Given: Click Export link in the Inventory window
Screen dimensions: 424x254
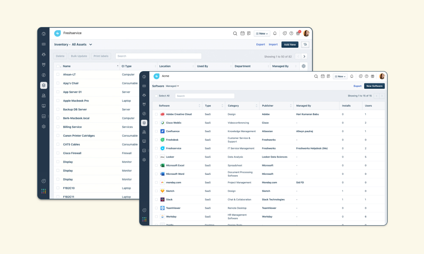Looking at the screenshot, I should tap(260, 44).
